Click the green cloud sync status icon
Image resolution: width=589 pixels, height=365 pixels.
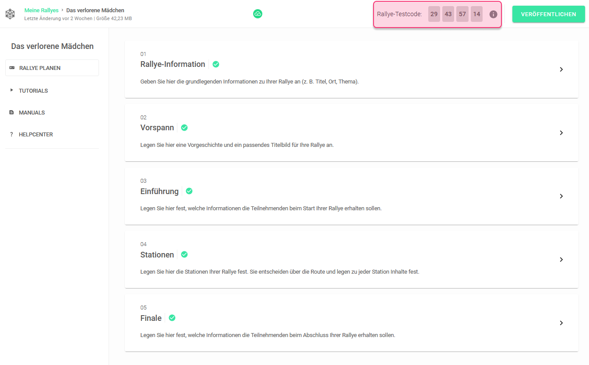[257, 14]
